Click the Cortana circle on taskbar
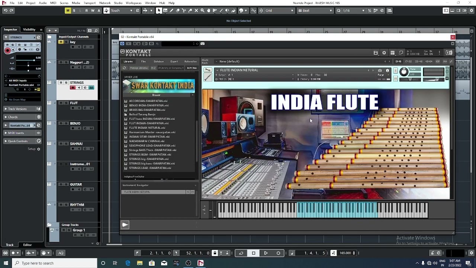This screenshot has width=476, height=268. coord(103,263)
